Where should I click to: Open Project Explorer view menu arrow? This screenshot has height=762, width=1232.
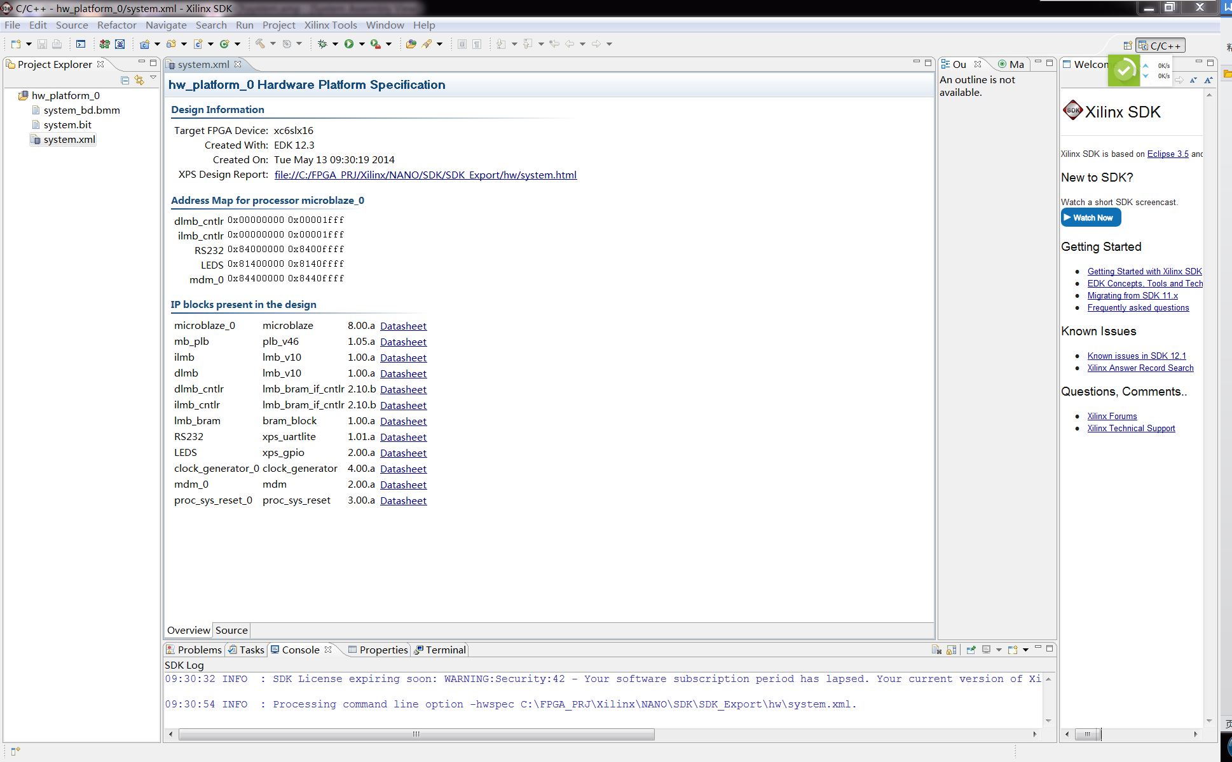coord(153,78)
